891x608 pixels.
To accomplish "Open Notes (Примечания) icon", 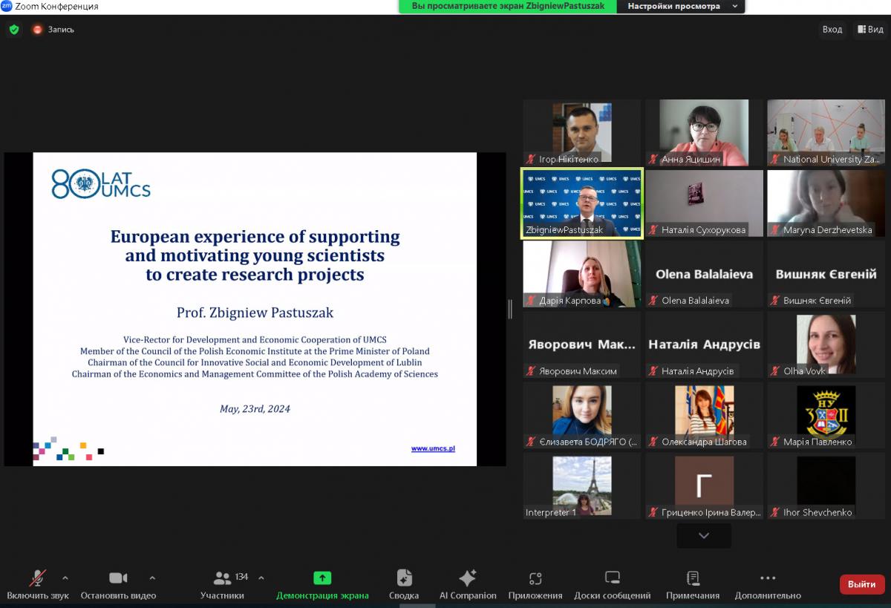I will click(693, 578).
